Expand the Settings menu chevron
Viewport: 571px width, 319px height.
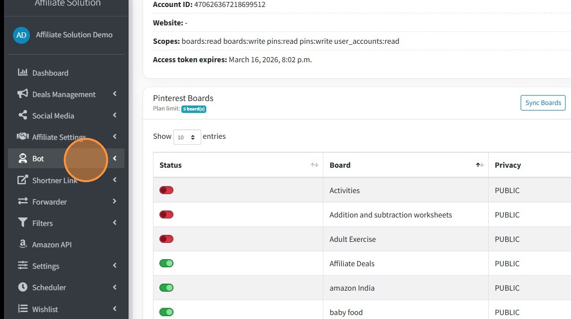tap(115, 266)
